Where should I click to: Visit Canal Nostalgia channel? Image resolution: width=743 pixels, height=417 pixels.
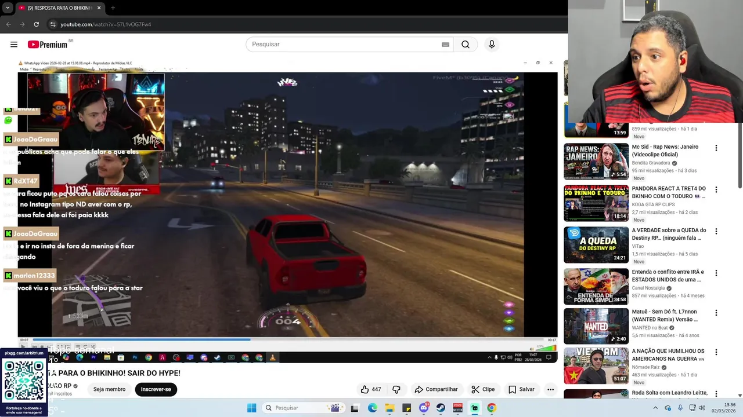click(648, 288)
